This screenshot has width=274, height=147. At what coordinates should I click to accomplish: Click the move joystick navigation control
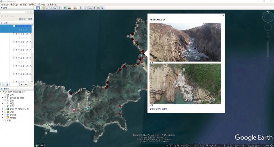click(268, 27)
